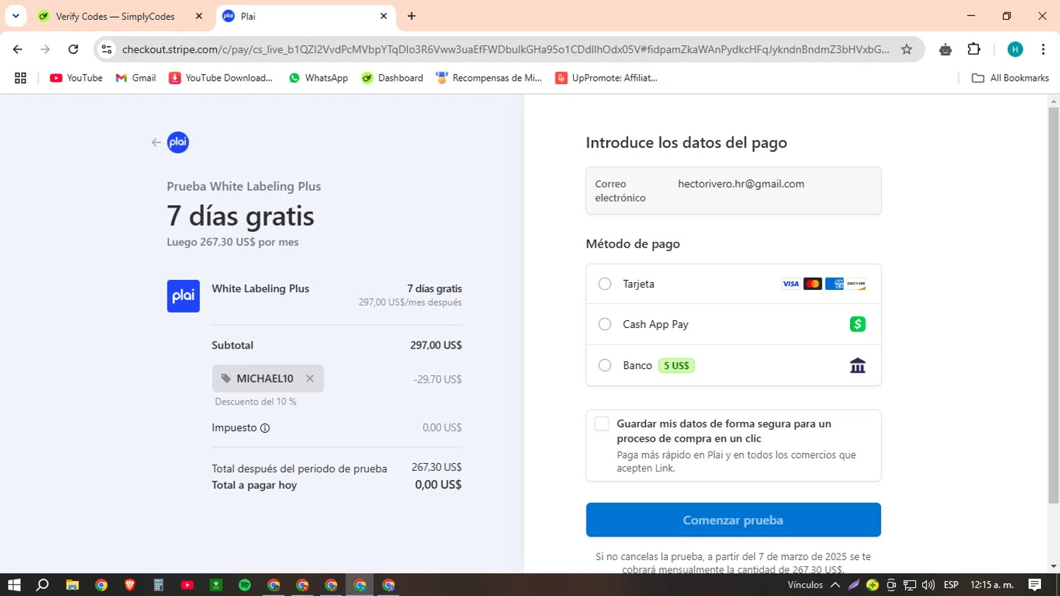Open the tab search dropdown arrow
Image resolution: width=1060 pixels, height=596 pixels.
click(16, 16)
